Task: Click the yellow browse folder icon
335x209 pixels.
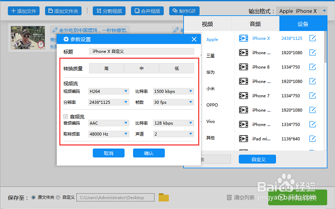Action: [163, 197]
